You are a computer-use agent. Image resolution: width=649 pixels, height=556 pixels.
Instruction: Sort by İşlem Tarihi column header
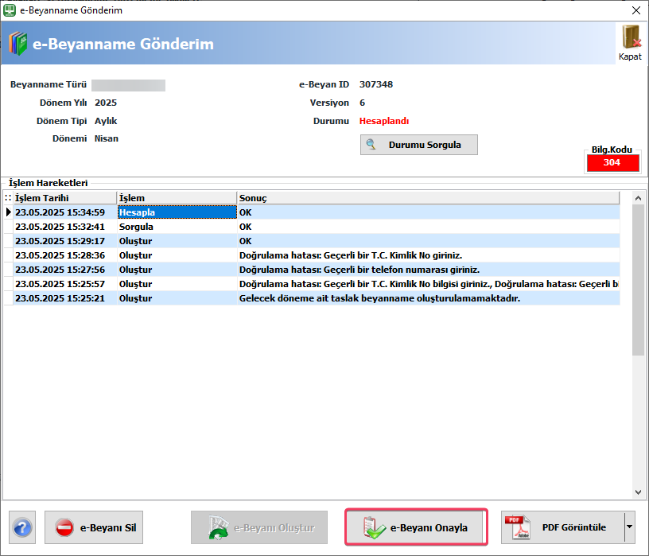pos(65,198)
